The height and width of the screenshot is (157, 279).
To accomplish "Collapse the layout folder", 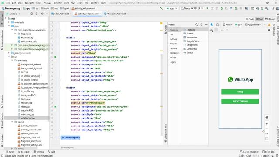I will pyautogui.click(x=12, y=122).
